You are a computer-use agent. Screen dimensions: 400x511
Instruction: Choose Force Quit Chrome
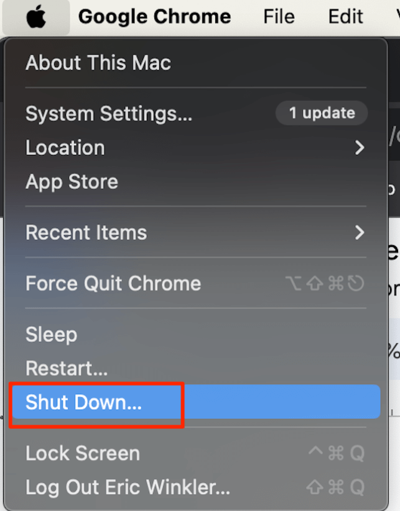[195, 283]
